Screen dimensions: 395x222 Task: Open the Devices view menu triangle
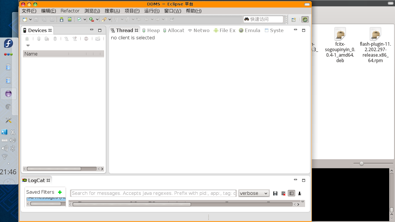pos(28,45)
